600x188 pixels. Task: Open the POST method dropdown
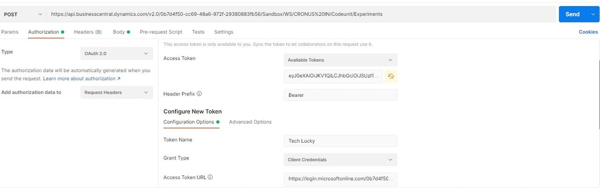click(23, 14)
